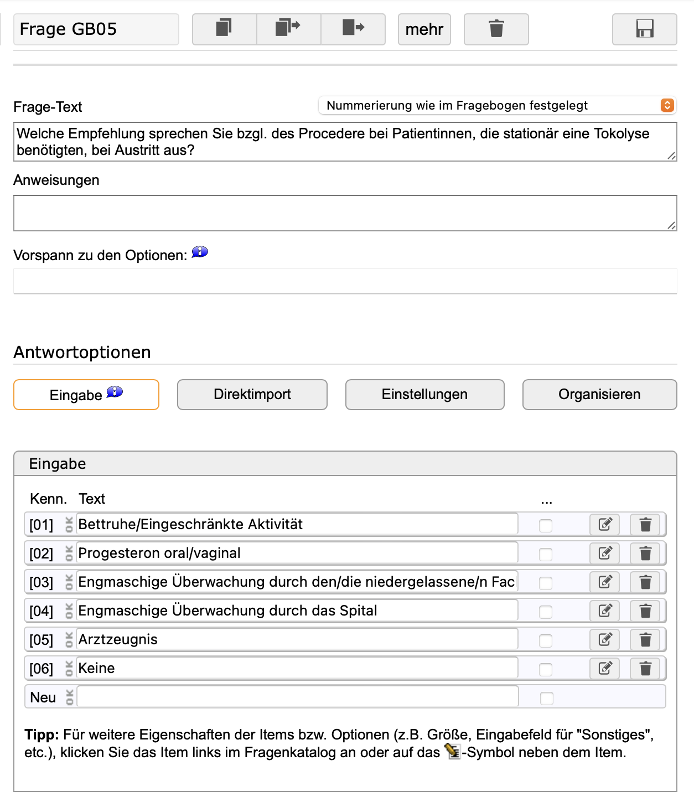Delete option 05 Arztzeugnis with trash icon
The image size is (694, 807).
pos(645,640)
